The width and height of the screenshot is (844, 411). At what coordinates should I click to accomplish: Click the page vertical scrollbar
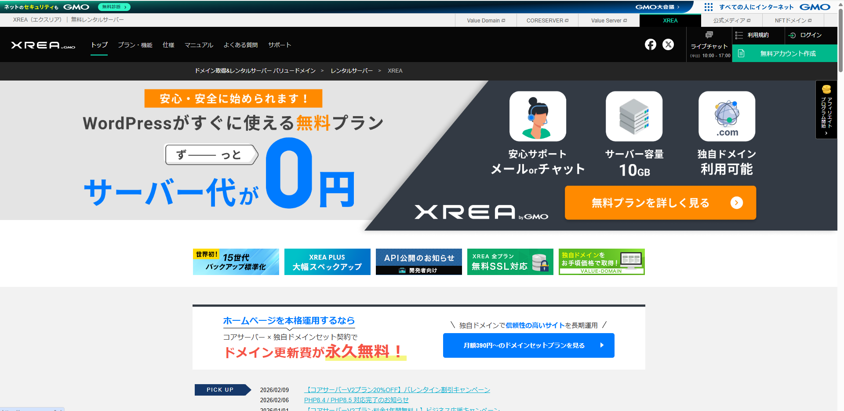pyautogui.click(x=840, y=176)
